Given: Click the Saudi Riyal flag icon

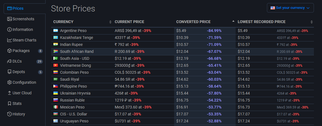Looking at the screenshot, I should pyautogui.click(x=55, y=80).
